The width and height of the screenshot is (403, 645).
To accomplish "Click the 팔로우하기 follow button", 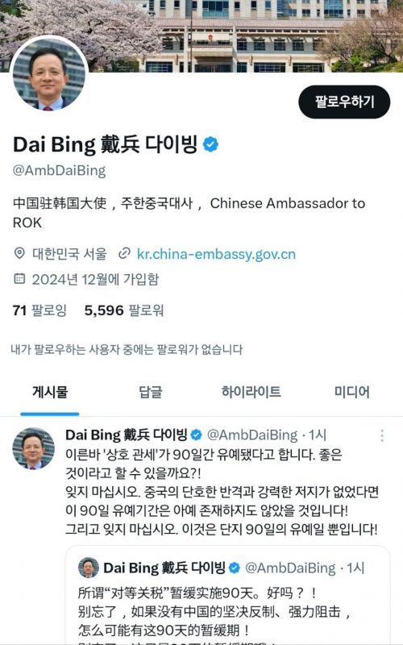I will pyautogui.click(x=344, y=102).
